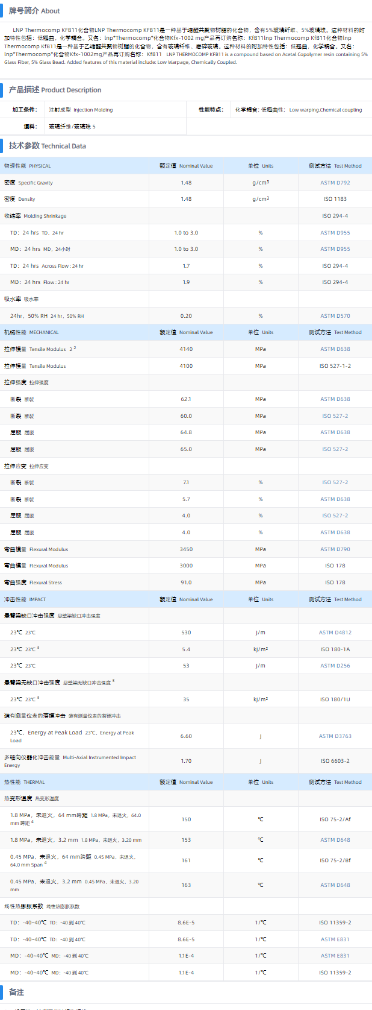
Task: Click the 机械性能 MECHANICAL table header
Action: 31,332
